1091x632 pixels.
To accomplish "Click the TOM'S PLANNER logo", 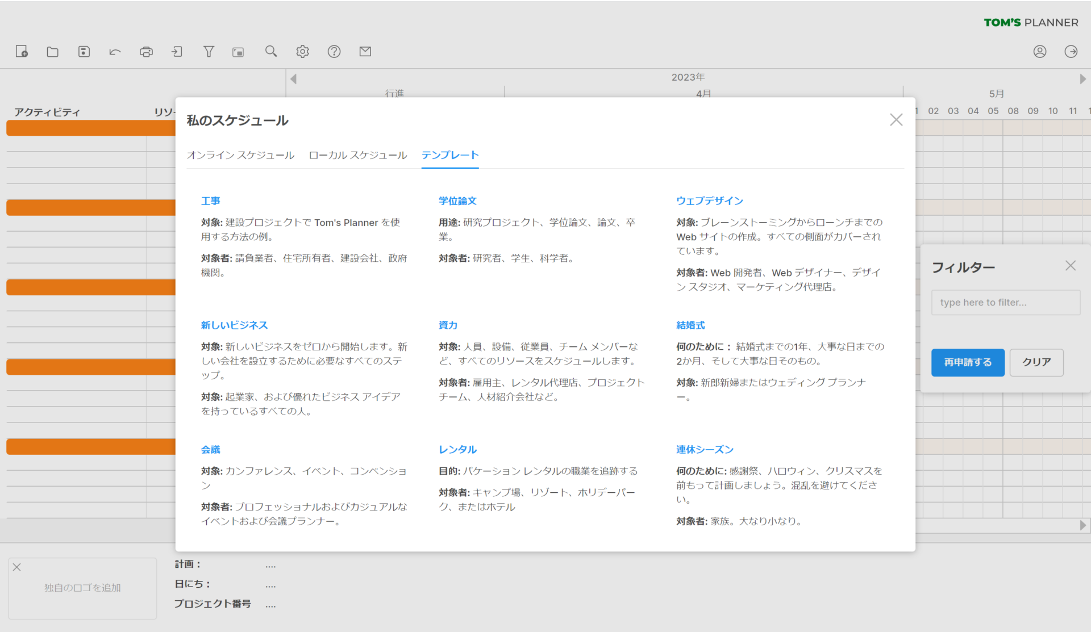I will (x=1031, y=23).
